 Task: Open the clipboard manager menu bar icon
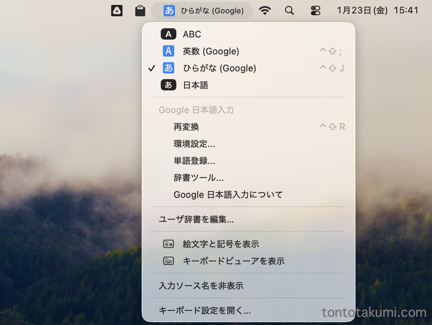[140, 11]
